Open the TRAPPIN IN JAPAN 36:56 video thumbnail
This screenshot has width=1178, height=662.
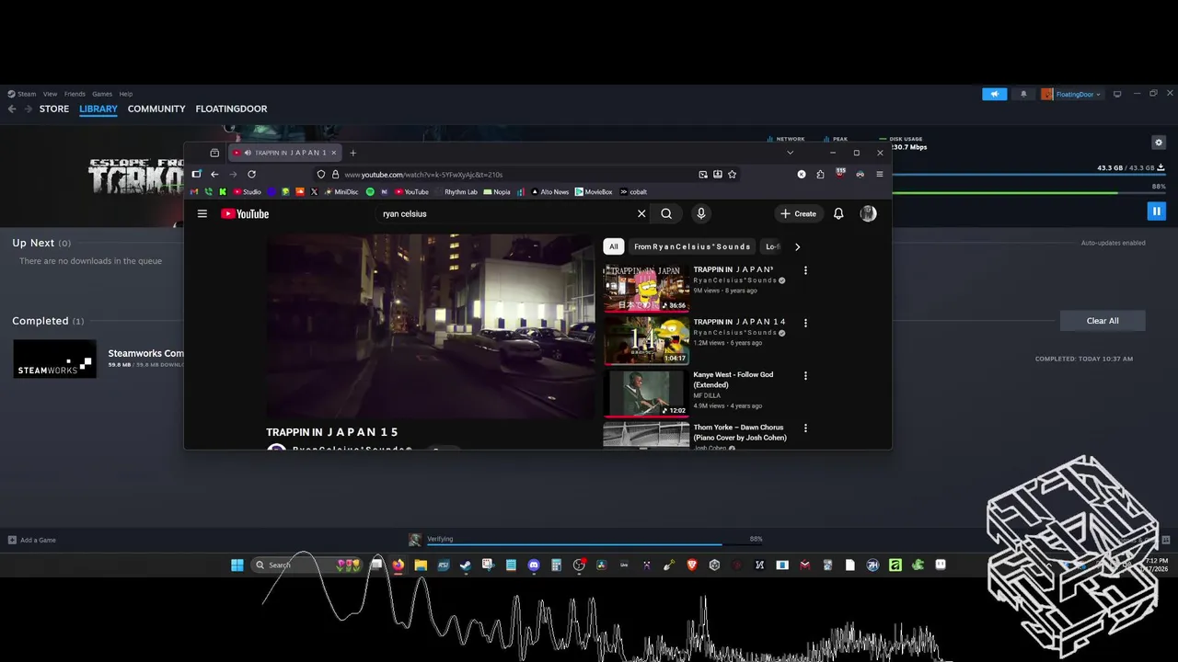(646, 289)
